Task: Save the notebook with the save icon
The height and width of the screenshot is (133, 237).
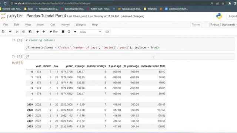Action: 3,32
